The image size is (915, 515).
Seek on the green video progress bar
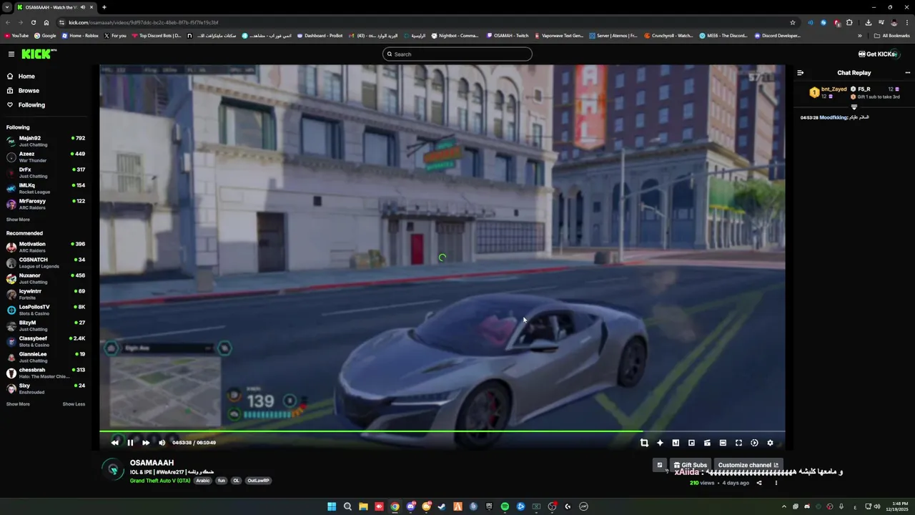[x=442, y=431]
